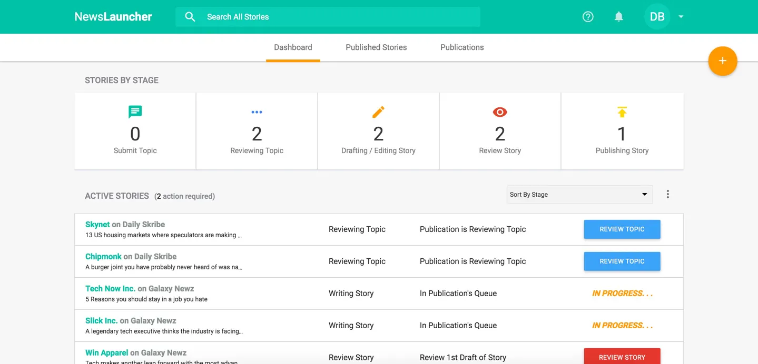Expand the account dropdown arrow beside DB
The height and width of the screenshot is (364, 758).
coord(681,17)
